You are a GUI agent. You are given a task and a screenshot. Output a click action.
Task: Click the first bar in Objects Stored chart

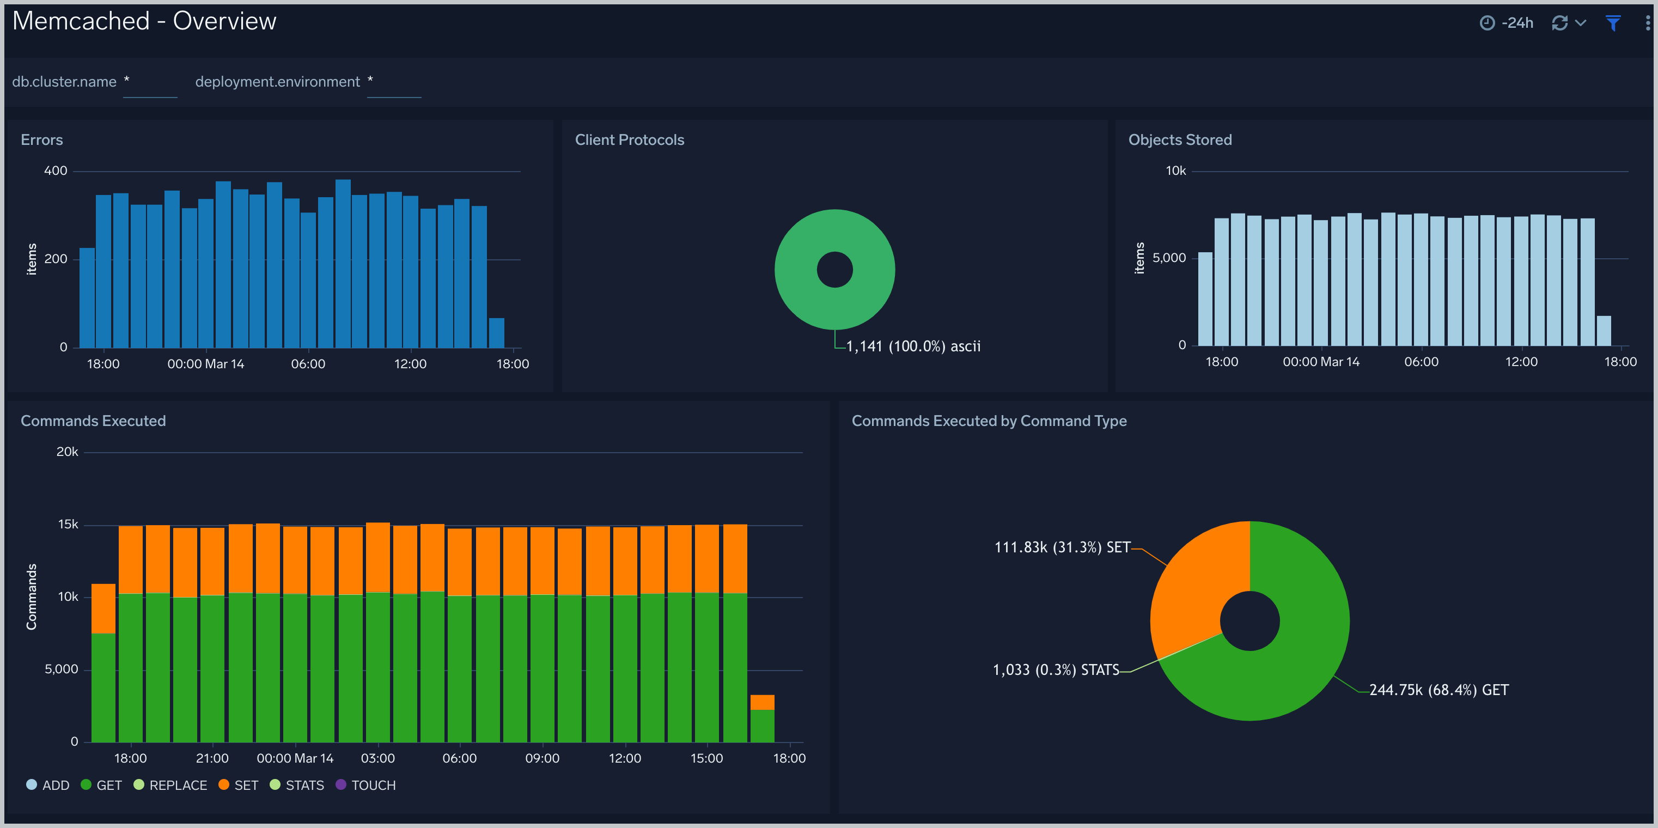(1205, 300)
